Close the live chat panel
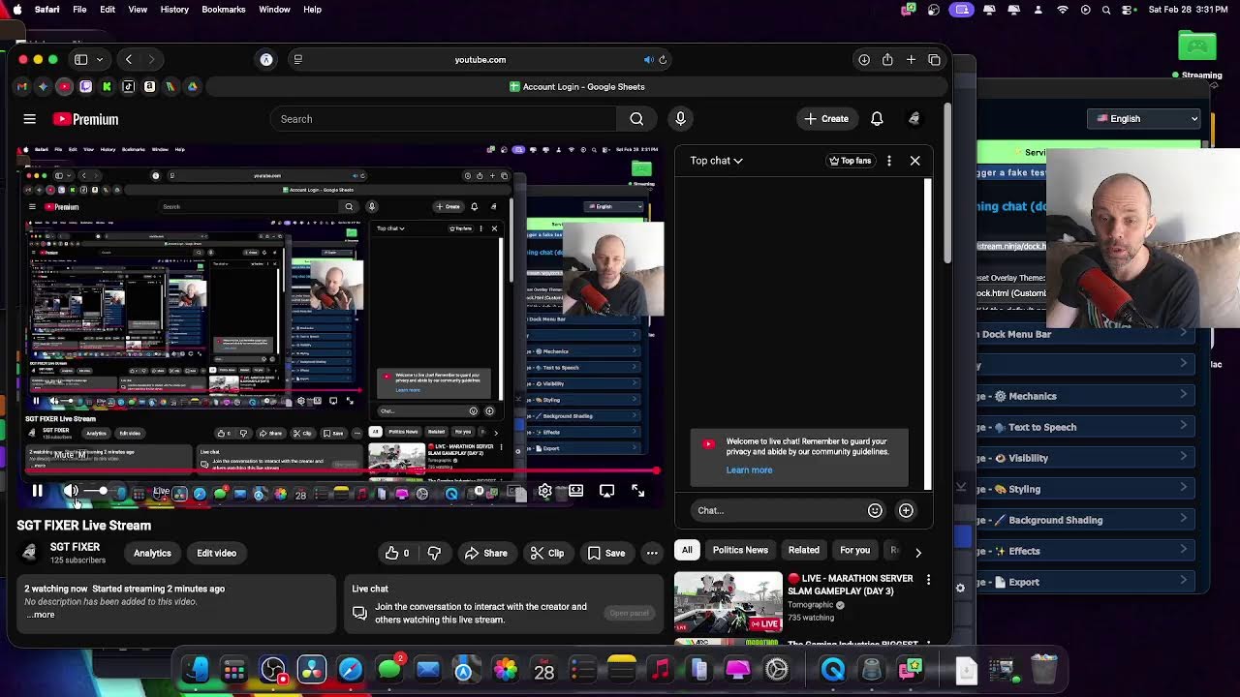This screenshot has height=697, width=1240. [x=914, y=161]
